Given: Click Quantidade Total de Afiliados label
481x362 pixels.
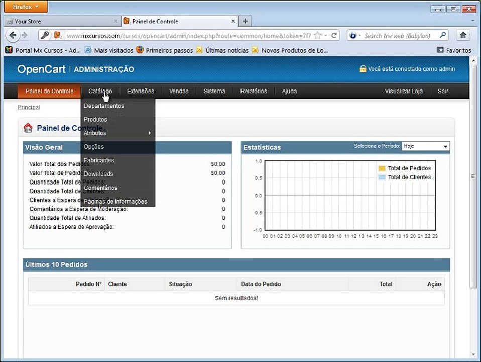Looking at the screenshot, I should (x=67, y=218).
